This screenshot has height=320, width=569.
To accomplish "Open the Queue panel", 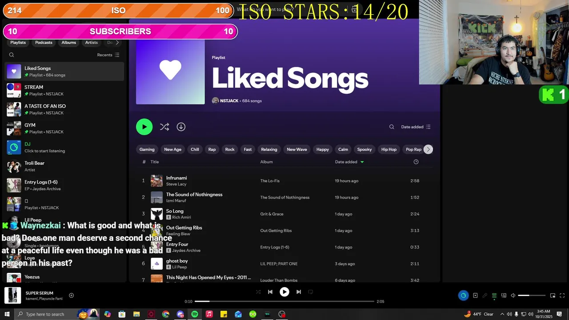I will pyautogui.click(x=494, y=296).
